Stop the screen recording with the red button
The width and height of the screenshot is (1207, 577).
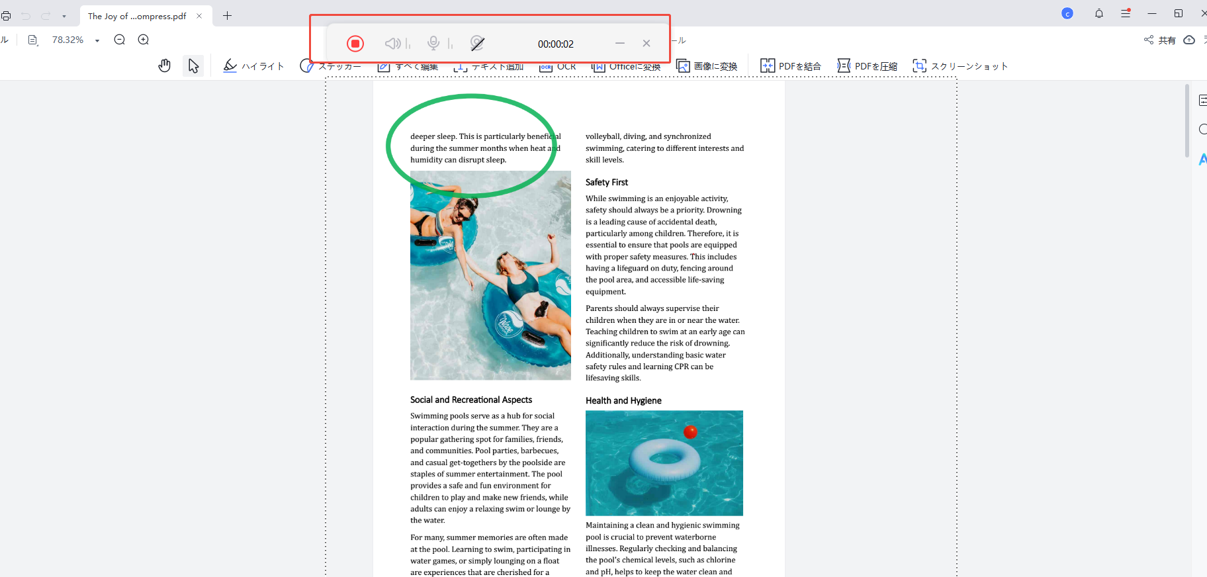click(355, 44)
